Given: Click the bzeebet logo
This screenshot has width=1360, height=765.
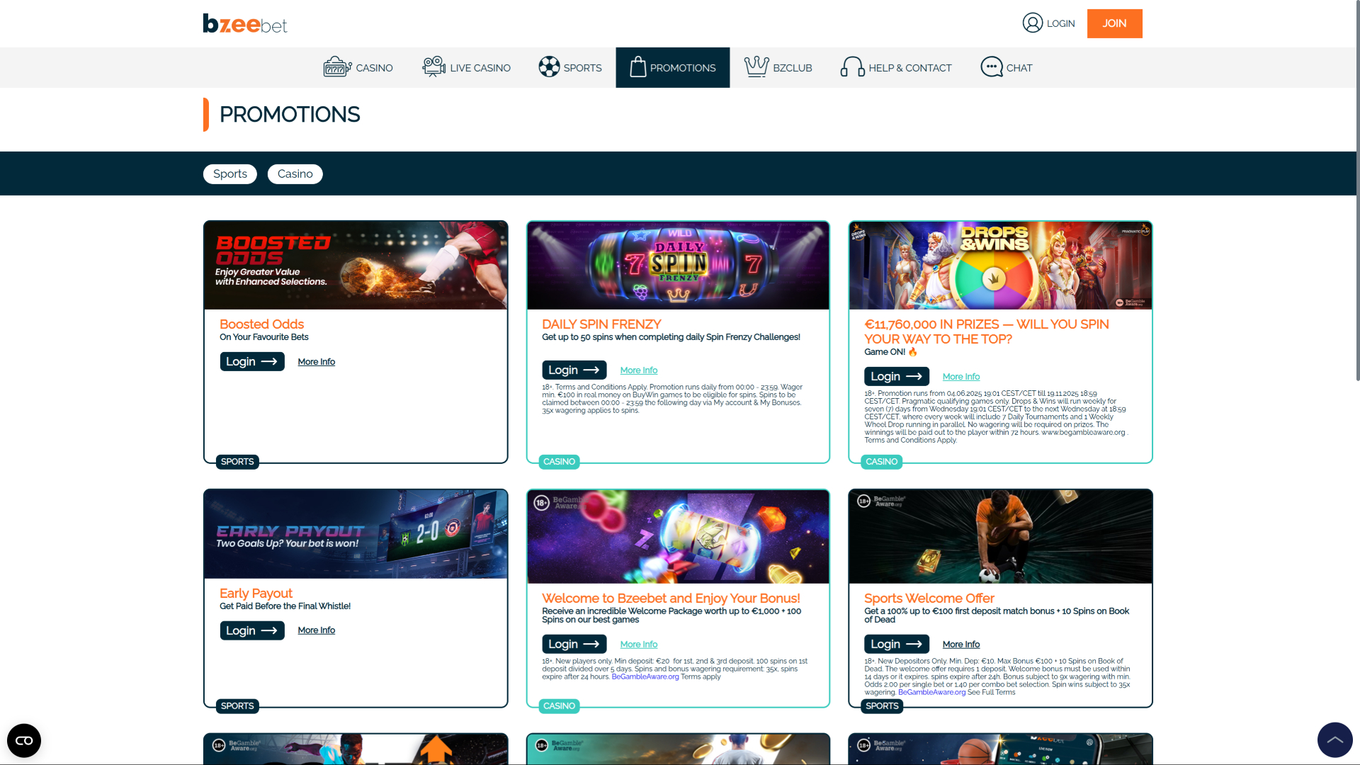Looking at the screenshot, I should tap(244, 23).
